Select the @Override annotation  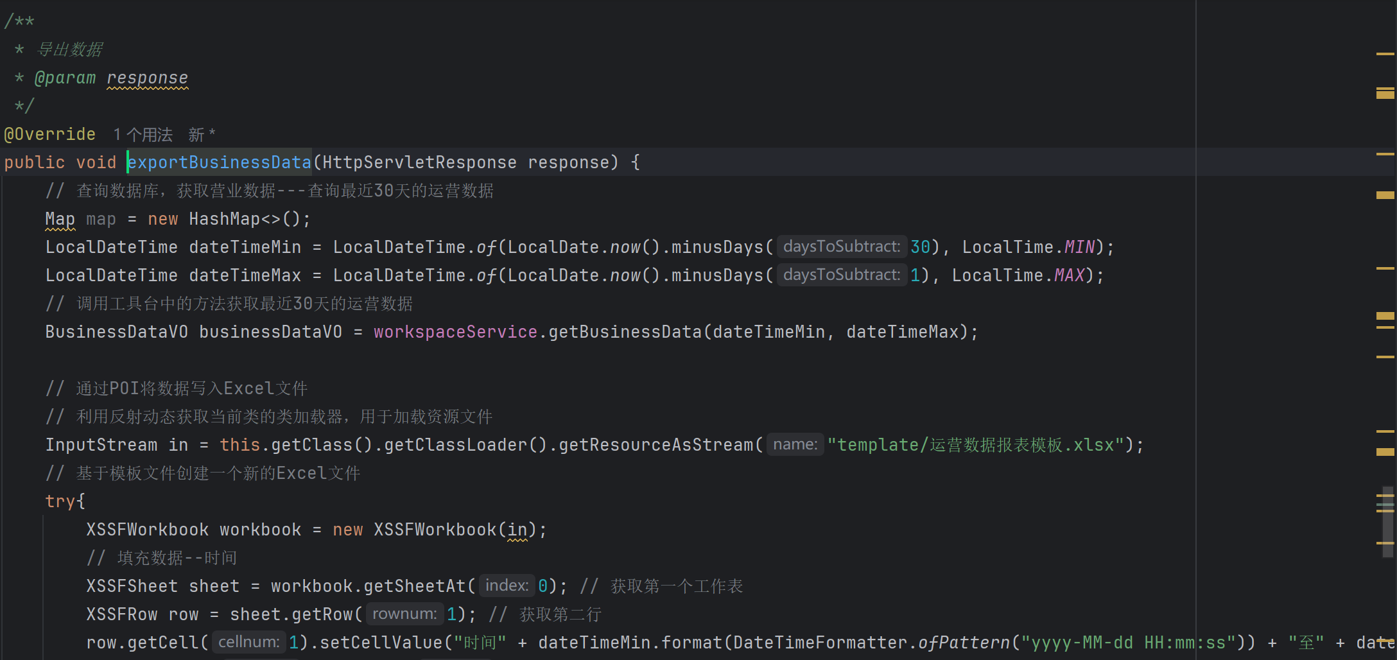click(50, 134)
